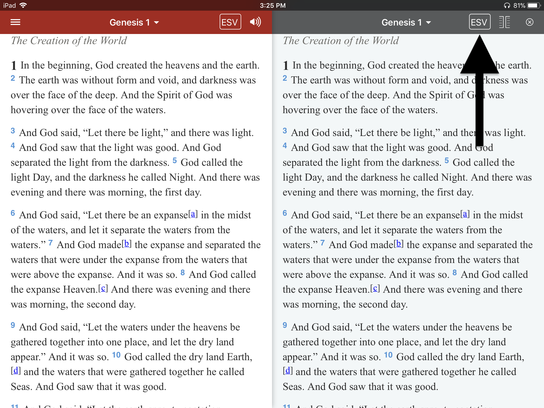This screenshot has height=408, width=544.
Task: Tap 'The Creation of the World' heading, left pane
Action: [69, 41]
